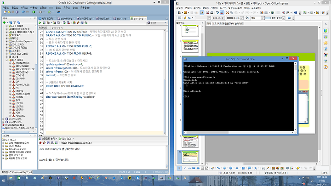
Task: Click green plus New Connection icon
Action: point(4,23)
